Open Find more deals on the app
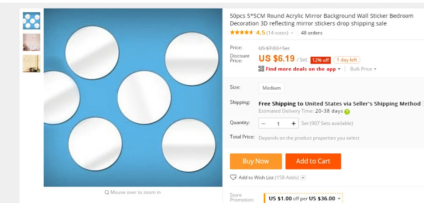The width and height of the screenshot is (424, 203). tap(301, 69)
